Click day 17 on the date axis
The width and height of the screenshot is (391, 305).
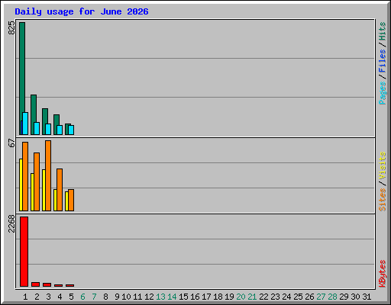tap(206, 297)
